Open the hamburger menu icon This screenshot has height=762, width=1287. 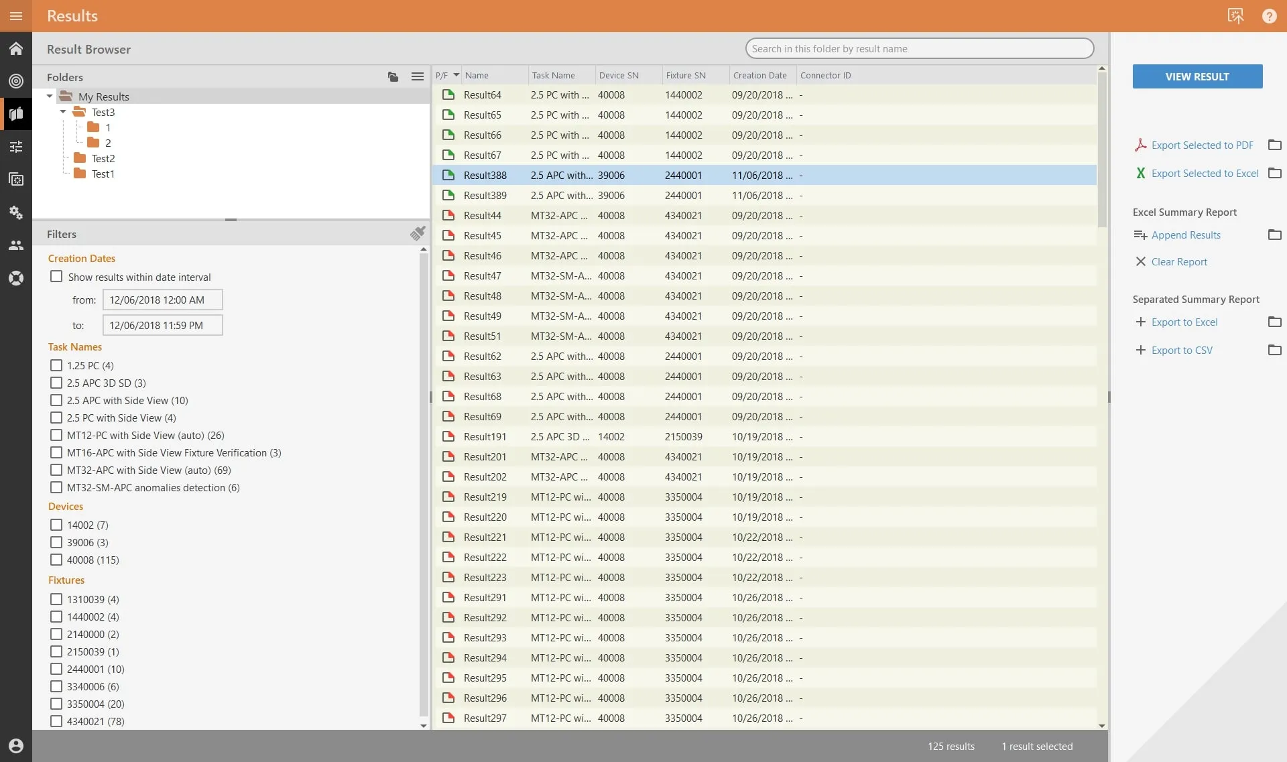(16, 16)
